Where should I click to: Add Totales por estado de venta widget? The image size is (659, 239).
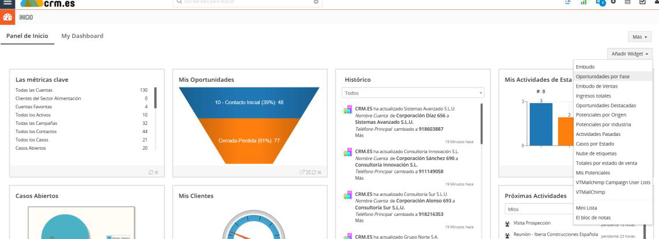pos(613,163)
